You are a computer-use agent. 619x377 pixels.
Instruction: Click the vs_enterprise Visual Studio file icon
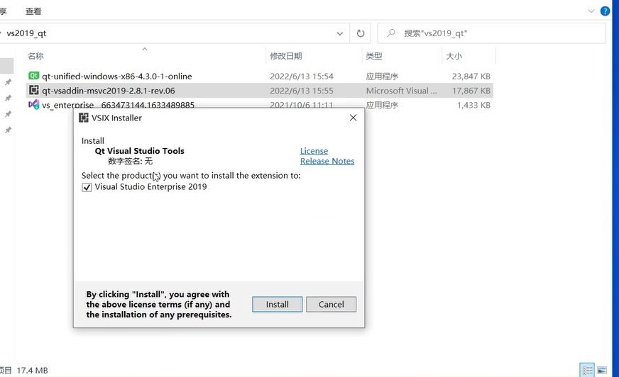click(x=33, y=105)
